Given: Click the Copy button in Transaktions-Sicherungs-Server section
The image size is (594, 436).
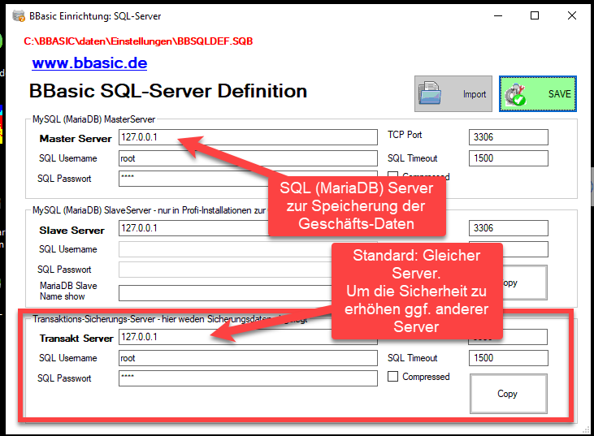Looking at the screenshot, I should (x=509, y=394).
